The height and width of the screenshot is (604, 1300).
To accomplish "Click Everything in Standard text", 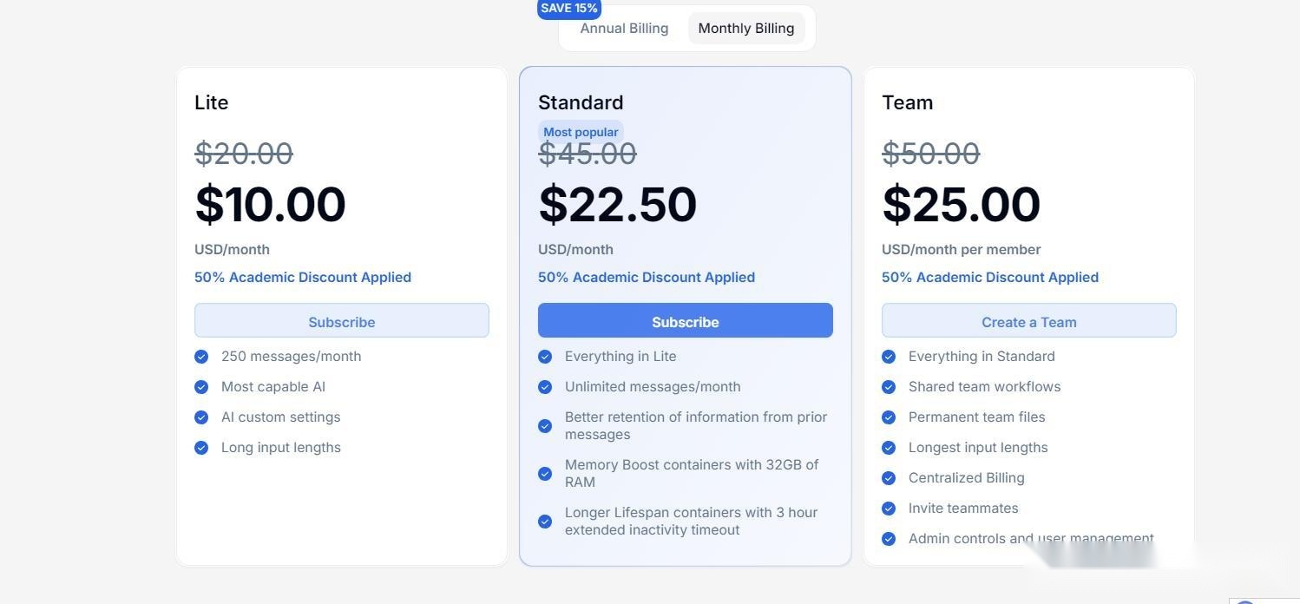I will coord(982,357).
